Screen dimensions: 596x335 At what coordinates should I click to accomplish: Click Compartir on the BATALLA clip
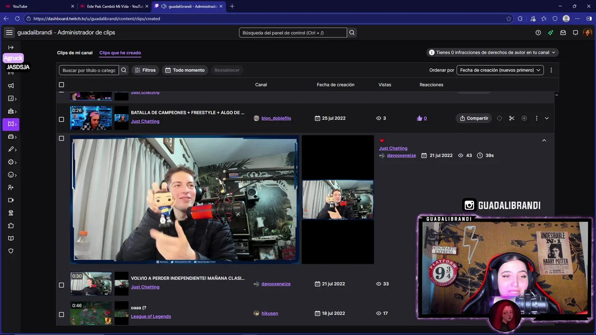pyautogui.click(x=474, y=118)
